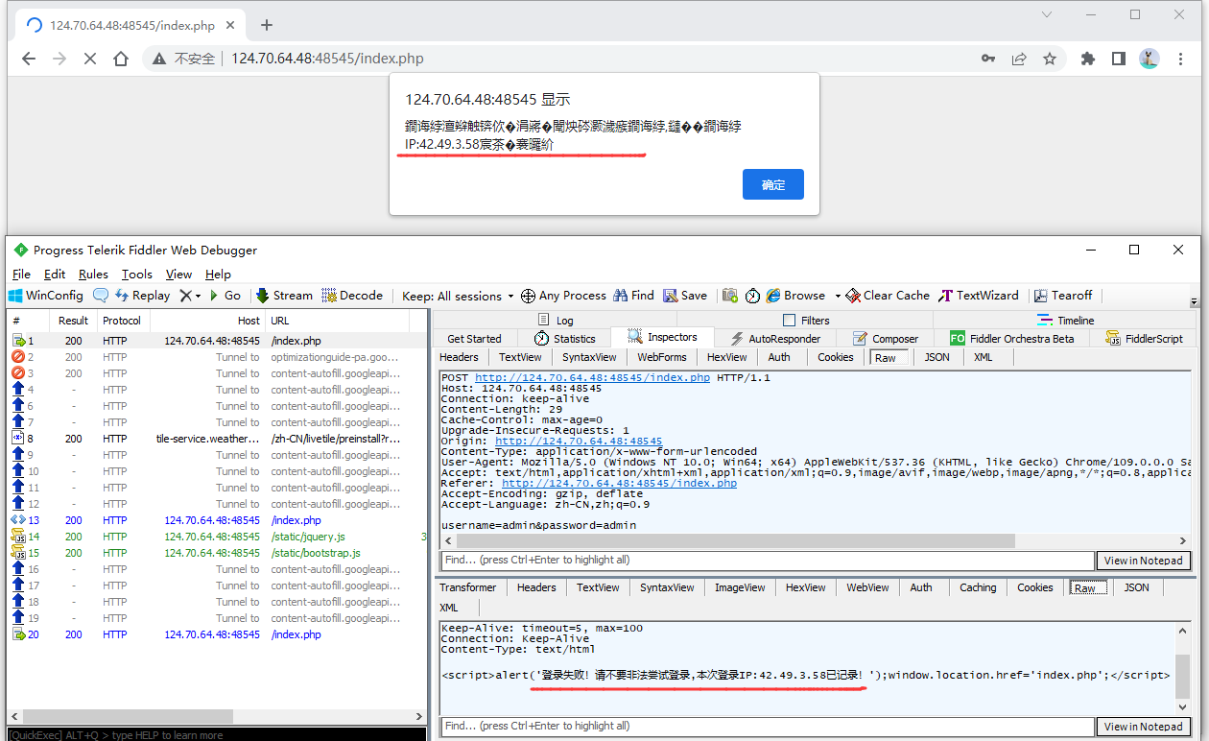The width and height of the screenshot is (1209, 741).
Task: Open Fiddler Help menu
Action: click(218, 275)
